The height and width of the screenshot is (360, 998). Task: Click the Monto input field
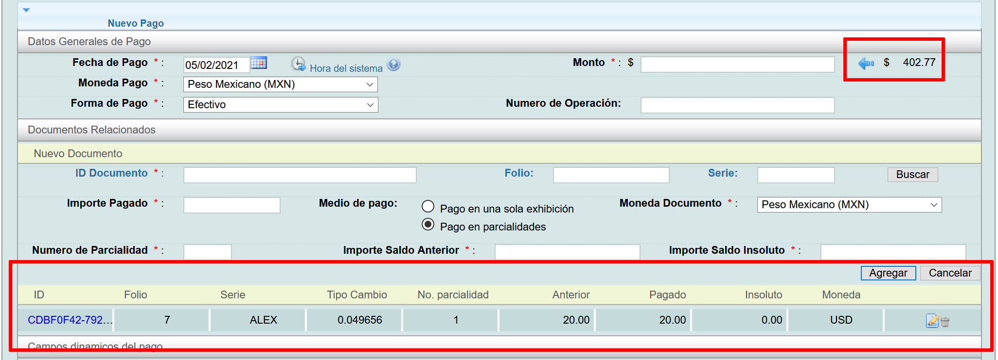737,65
